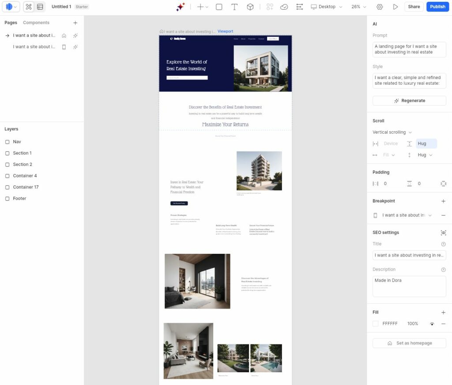Toggle the Section 1 layer checkbox
Screen dimensions: 452x385
7,153
